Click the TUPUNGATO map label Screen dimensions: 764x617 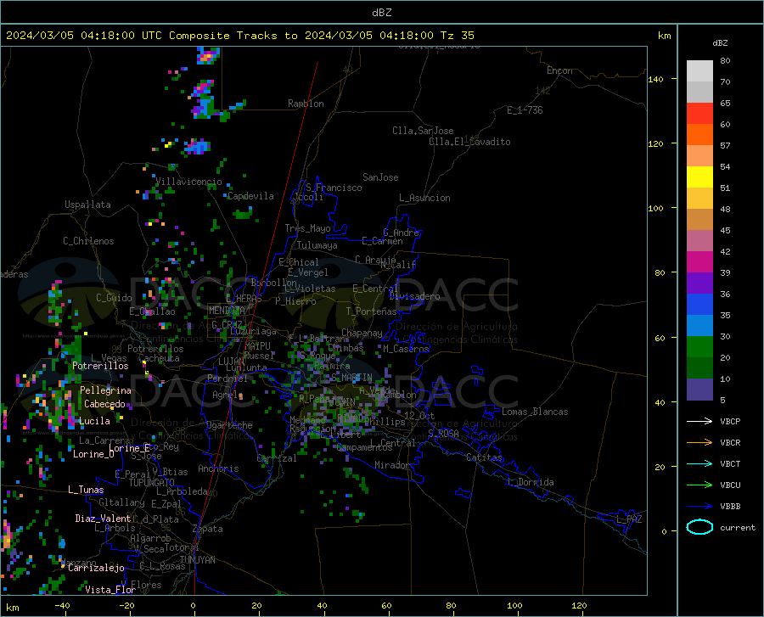point(152,483)
